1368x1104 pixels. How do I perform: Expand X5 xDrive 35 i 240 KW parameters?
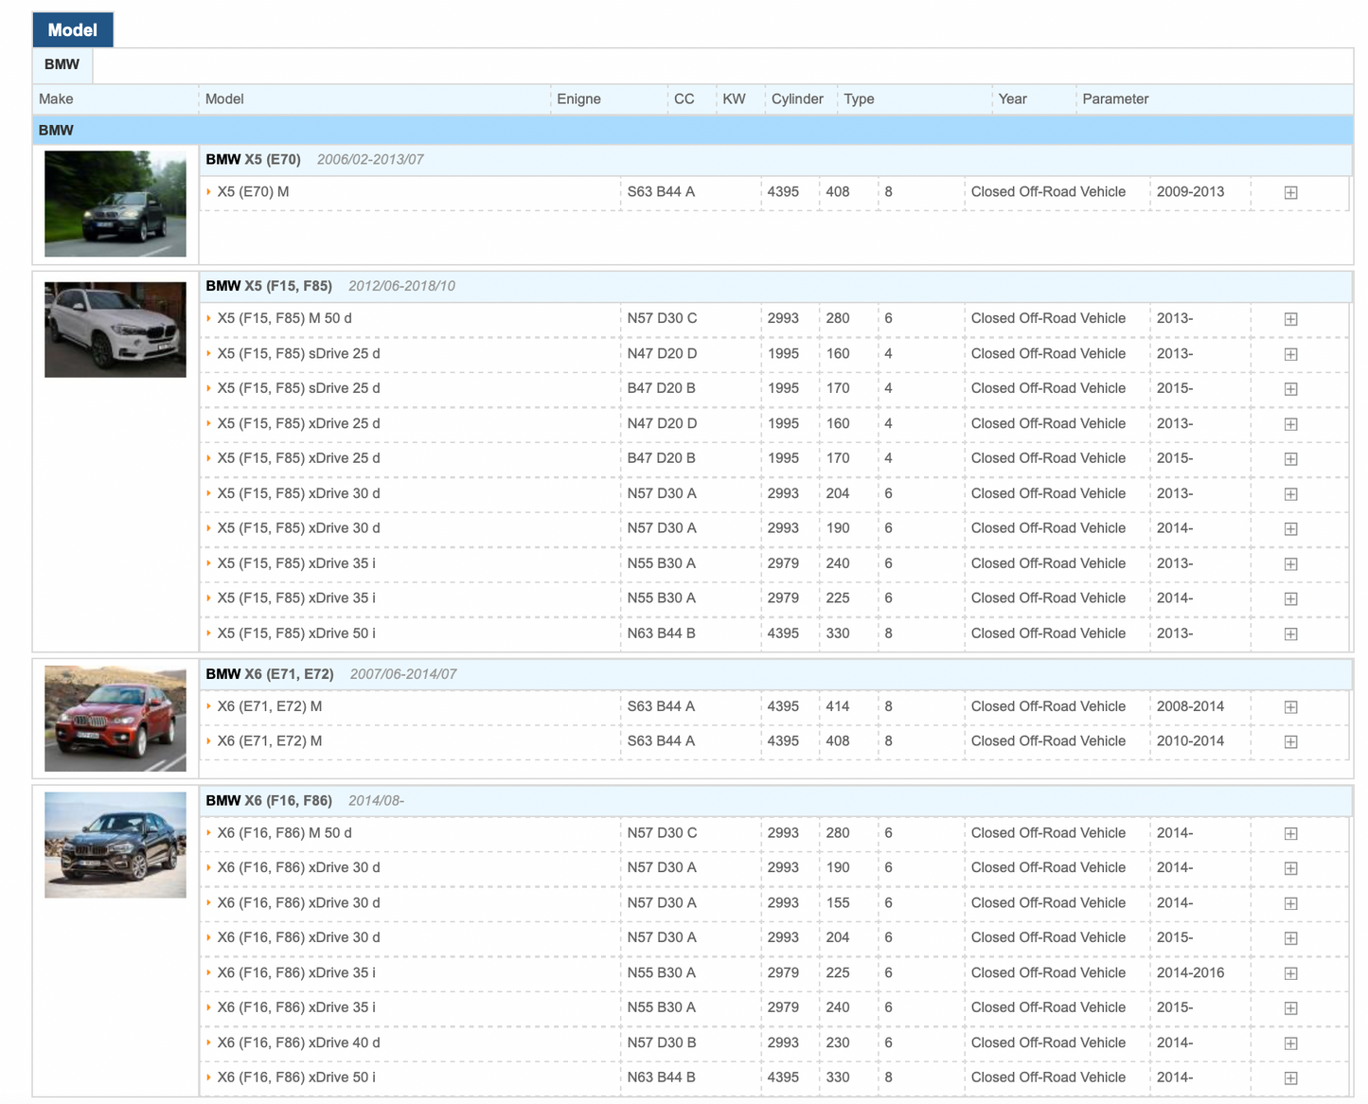pyautogui.click(x=1290, y=564)
